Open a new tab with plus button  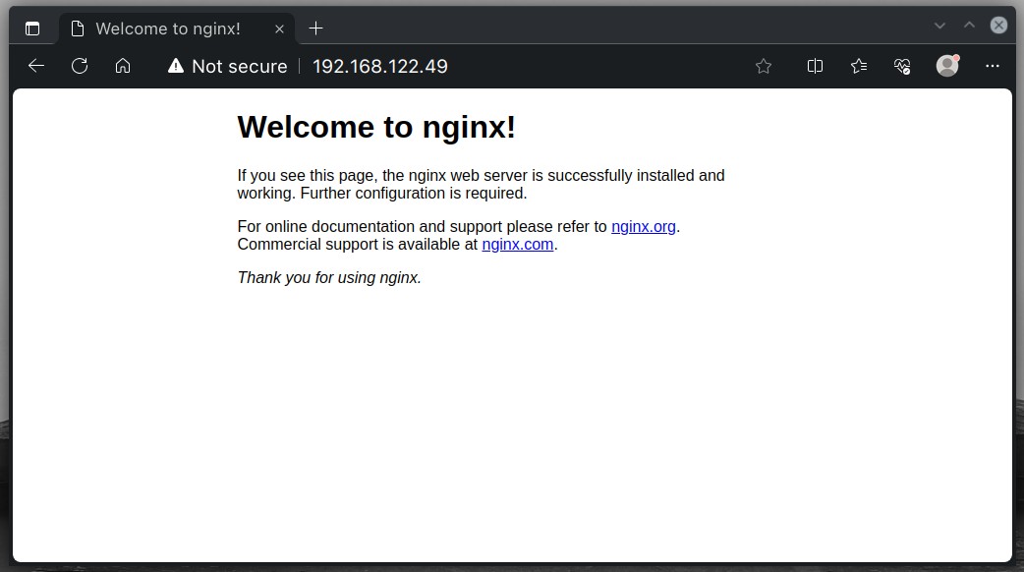tap(315, 29)
